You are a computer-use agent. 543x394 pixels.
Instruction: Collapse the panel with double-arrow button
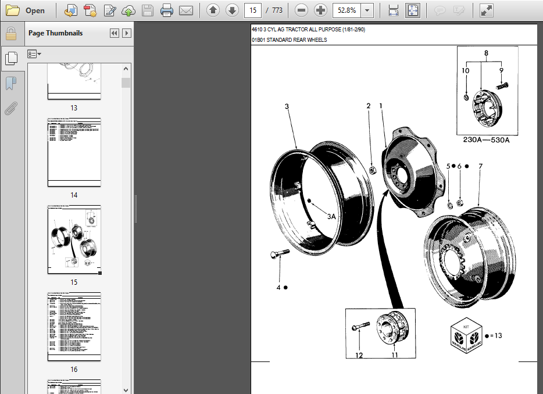tap(115, 33)
